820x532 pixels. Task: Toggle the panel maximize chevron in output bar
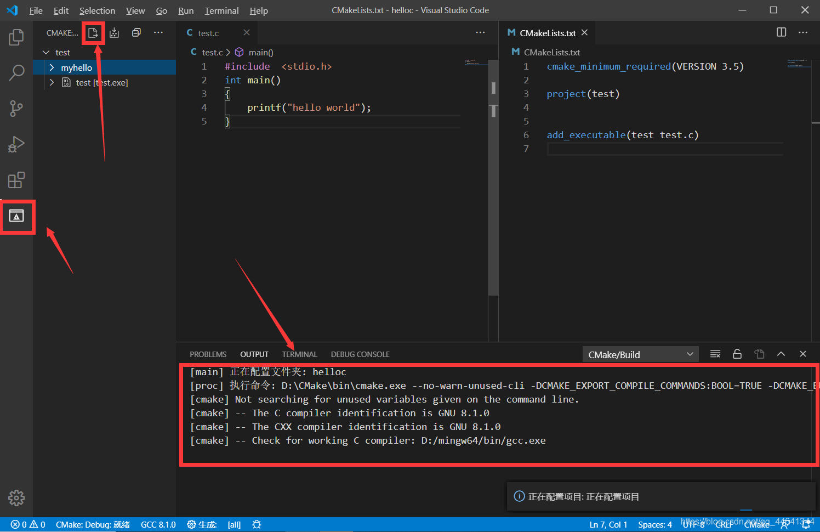pyautogui.click(x=781, y=354)
